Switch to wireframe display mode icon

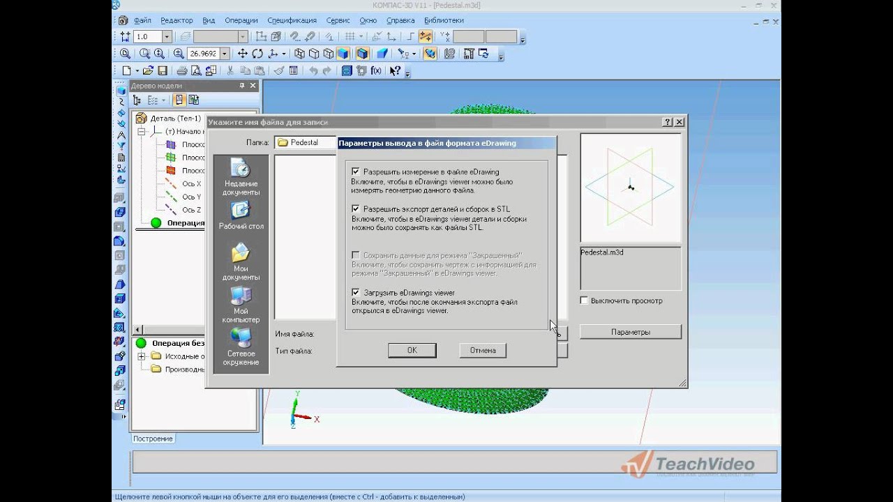(x=299, y=54)
